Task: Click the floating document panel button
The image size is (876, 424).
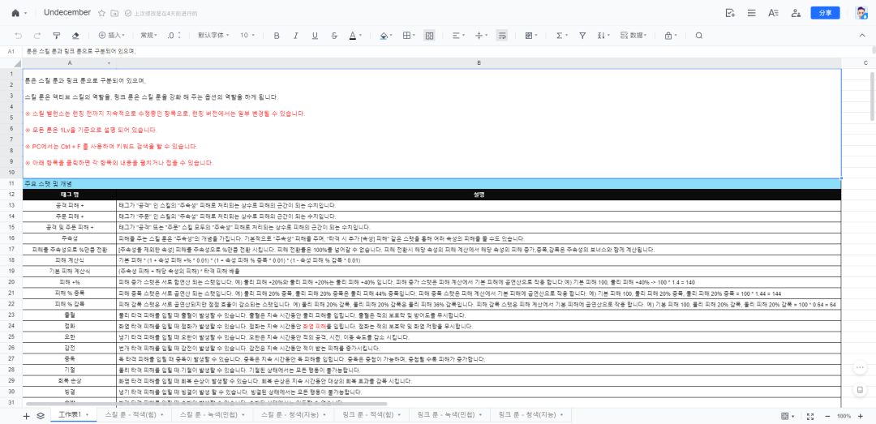Action: (x=861, y=390)
